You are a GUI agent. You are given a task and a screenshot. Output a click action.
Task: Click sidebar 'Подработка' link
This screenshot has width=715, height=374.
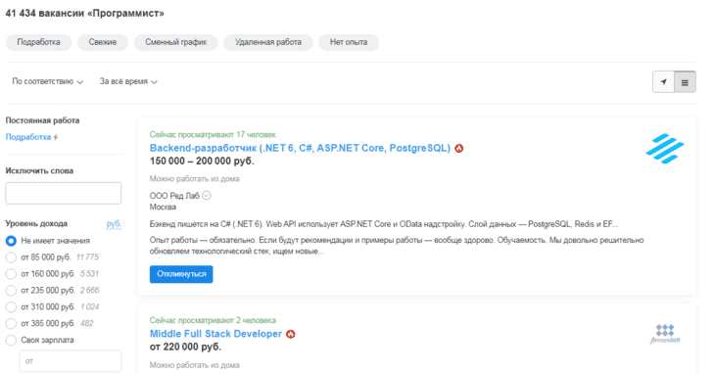pyautogui.click(x=28, y=137)
